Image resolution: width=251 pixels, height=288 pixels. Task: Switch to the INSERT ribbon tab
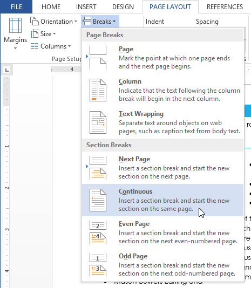point(86,7)
